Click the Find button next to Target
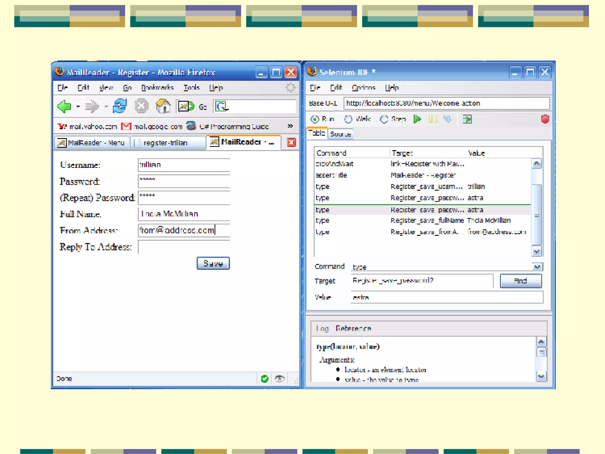Image resolution: width=605 pixels, height=454 pixels. tap(520, 280)
